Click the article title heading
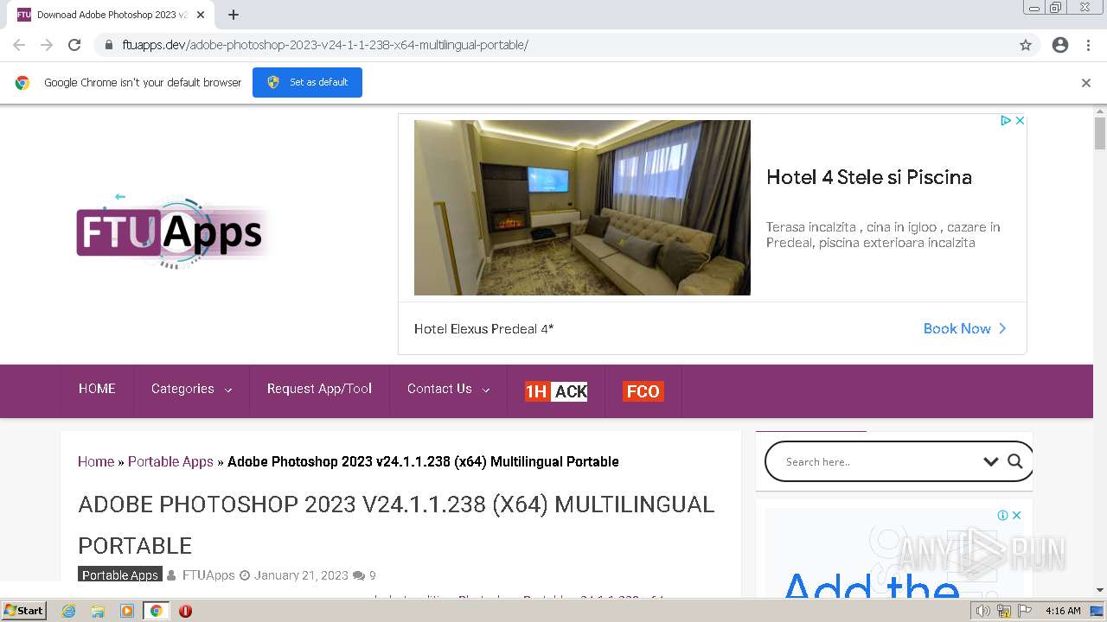1107x622 pixels. tap(396, 524)
